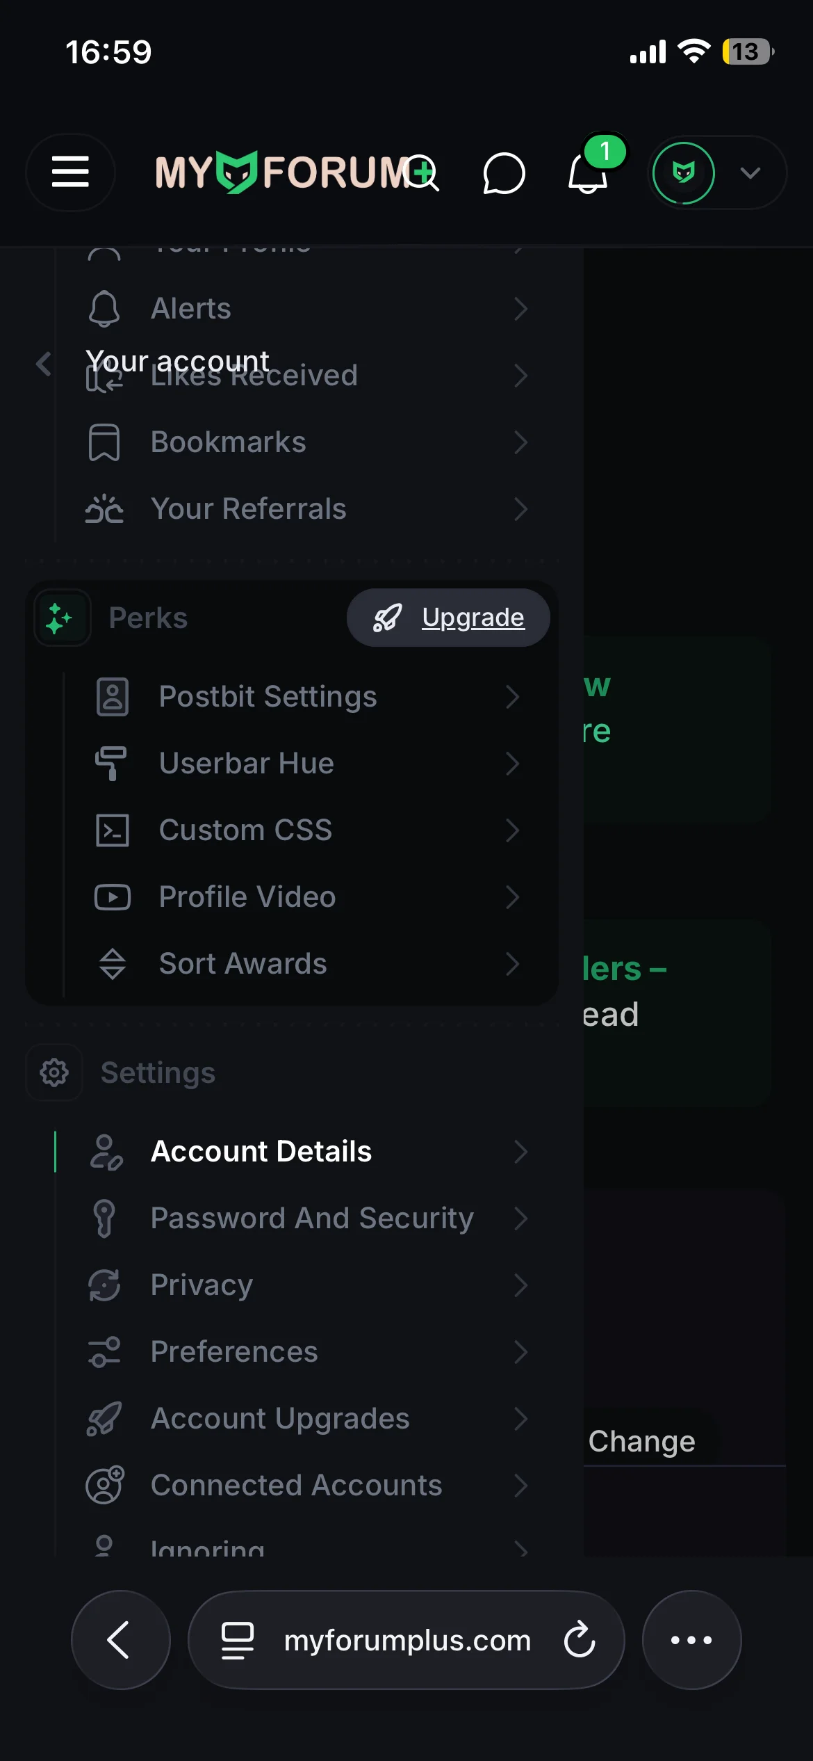Collapse Your account with the back chevron
This screenshot has width=813, height=1761.
point(44,363)
